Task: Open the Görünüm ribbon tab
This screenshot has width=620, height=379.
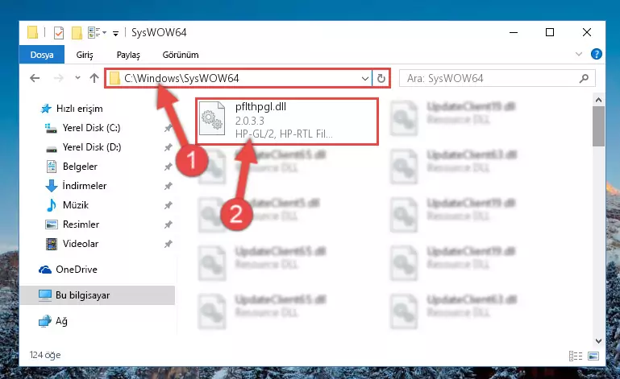Action: (181, 55)
